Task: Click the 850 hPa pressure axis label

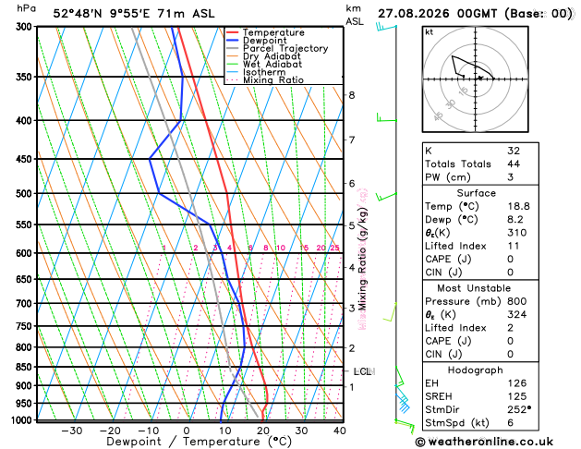Action: [24, 367]
